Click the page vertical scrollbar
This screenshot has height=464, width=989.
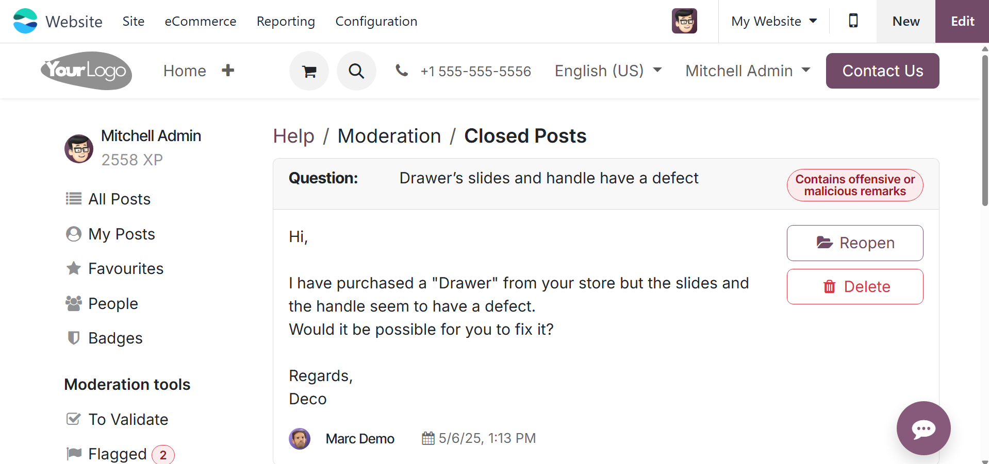coord(985,129)
